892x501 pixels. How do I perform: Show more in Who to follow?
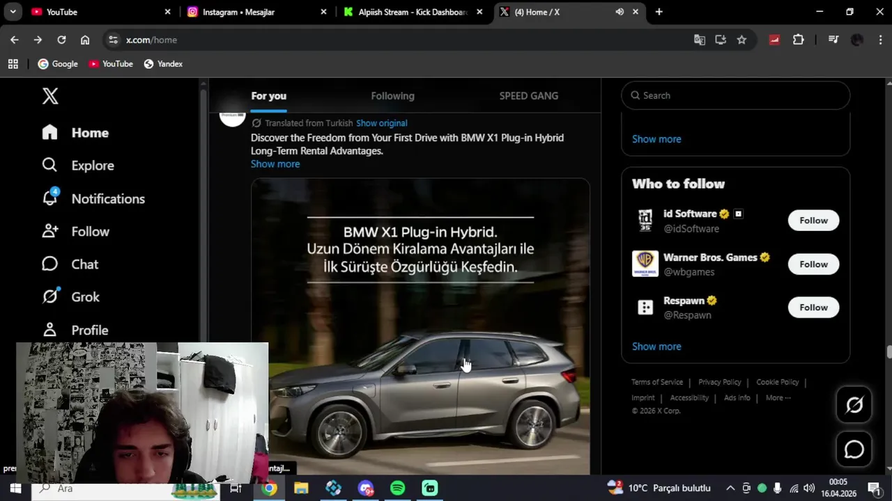pos(656,347)
